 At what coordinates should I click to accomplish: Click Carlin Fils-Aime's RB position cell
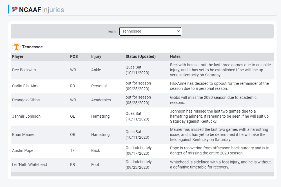(x=72, y=86)
